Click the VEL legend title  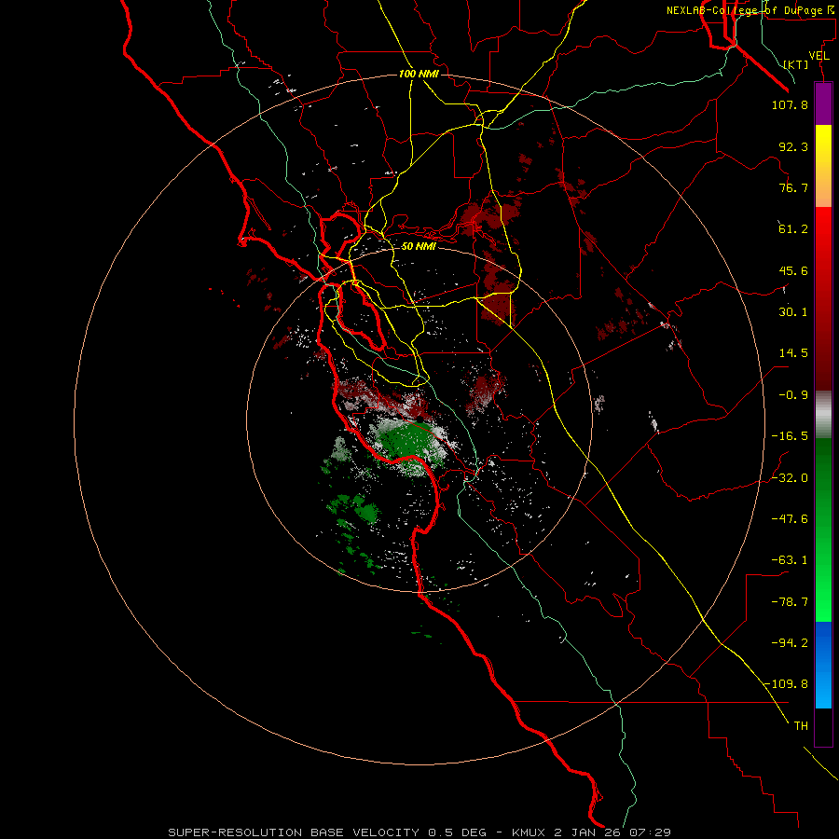818,56
